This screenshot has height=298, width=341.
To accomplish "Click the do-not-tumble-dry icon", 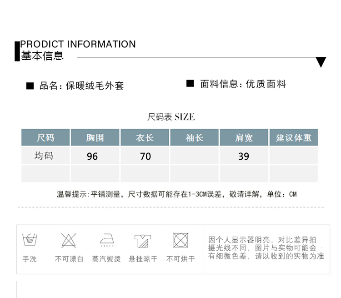I will 181,240.
